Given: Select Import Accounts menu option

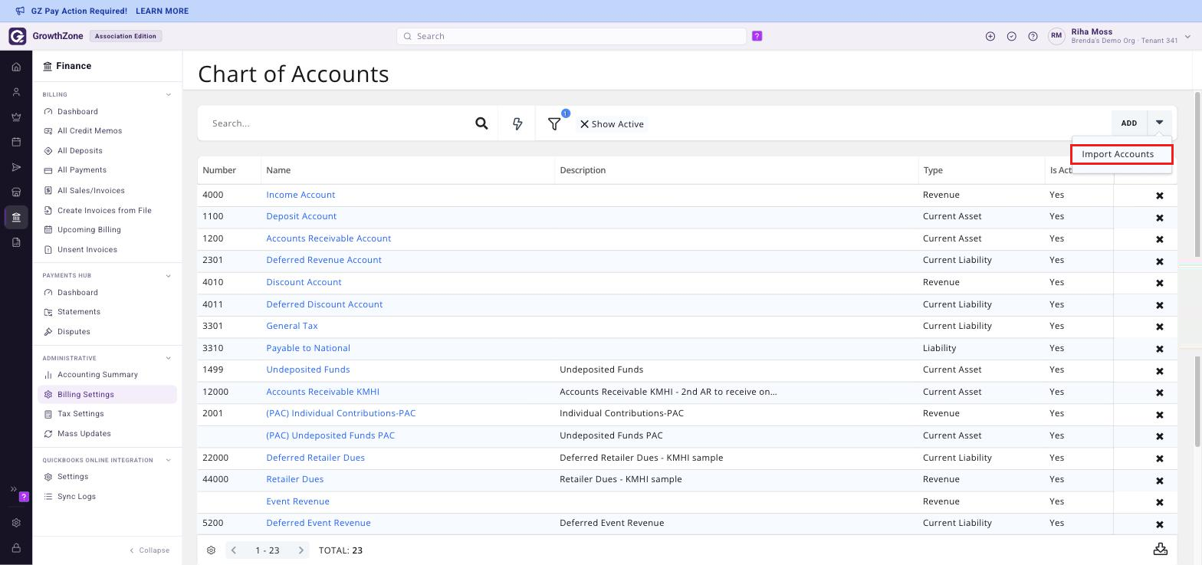Looking at the screenshot, I should [1122, 154].
